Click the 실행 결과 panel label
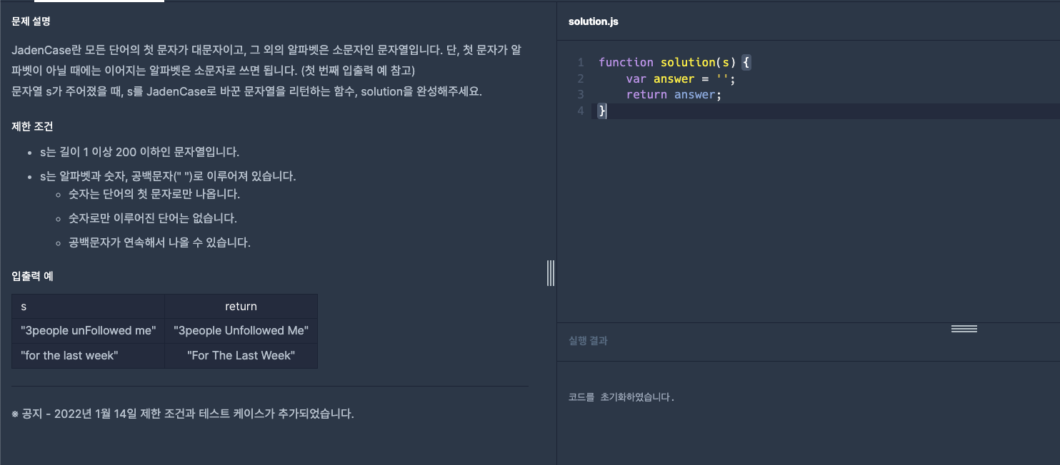The image size is (1060, 465). click(x=588, y=341)
